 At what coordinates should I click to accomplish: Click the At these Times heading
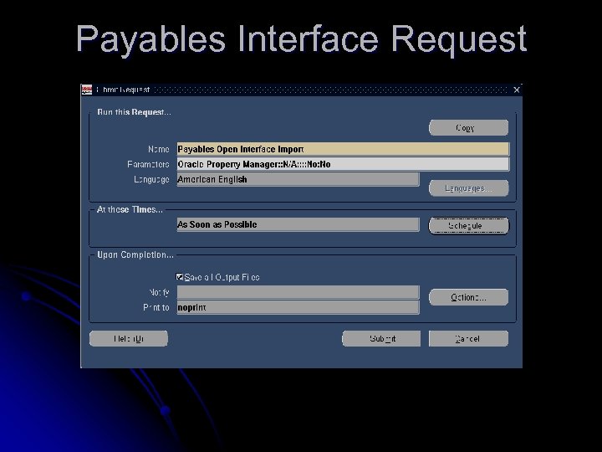pyautogui.click(x=130, y=209)
